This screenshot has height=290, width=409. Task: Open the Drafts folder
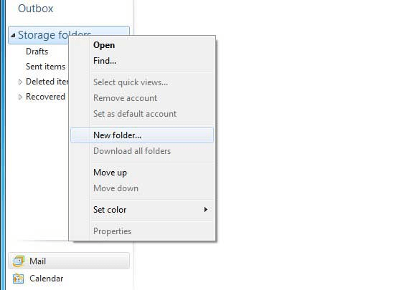37,52
